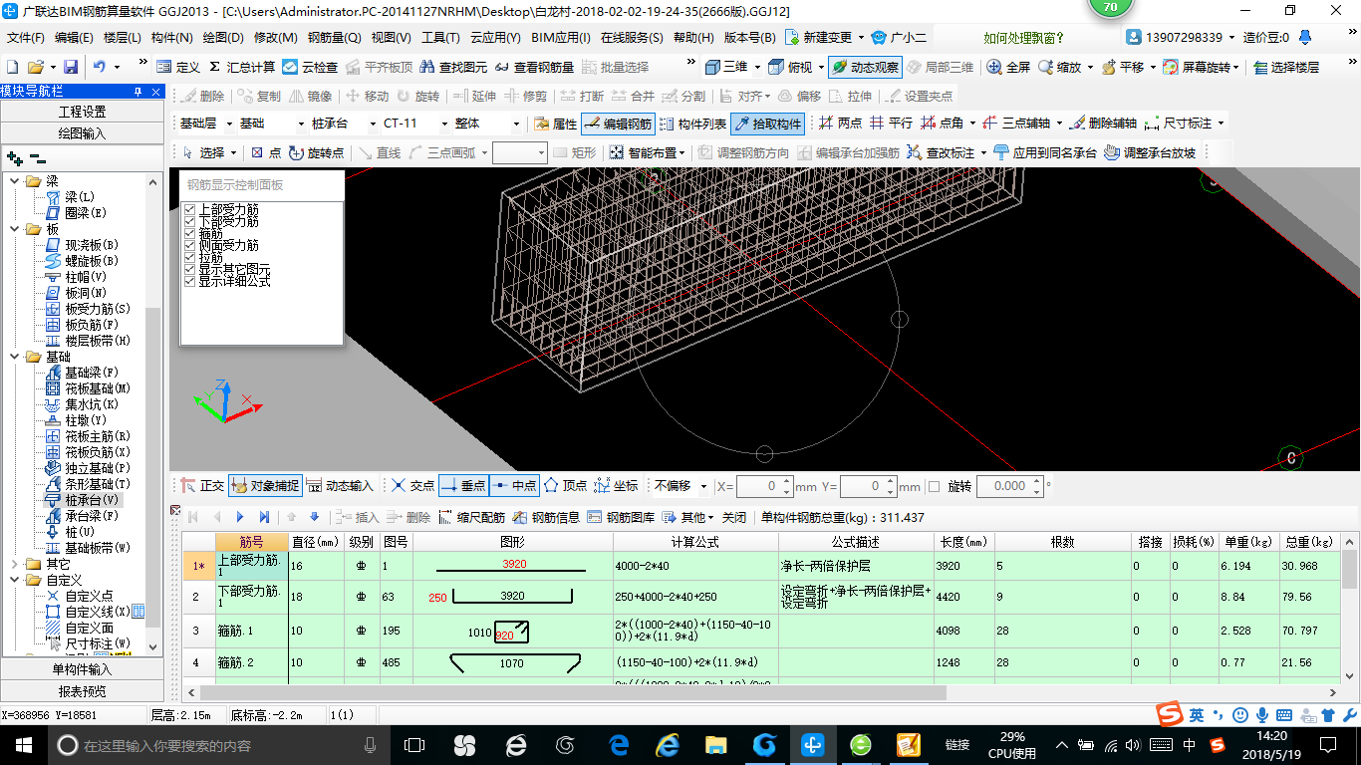1361x765 pixels.
Task: Click 云检查 cloud check icon
Action: tap(310, 67)
